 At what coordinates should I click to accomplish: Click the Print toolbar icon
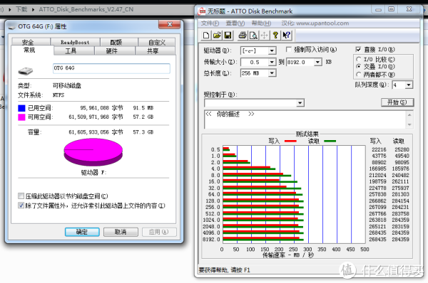pos(243,36)
